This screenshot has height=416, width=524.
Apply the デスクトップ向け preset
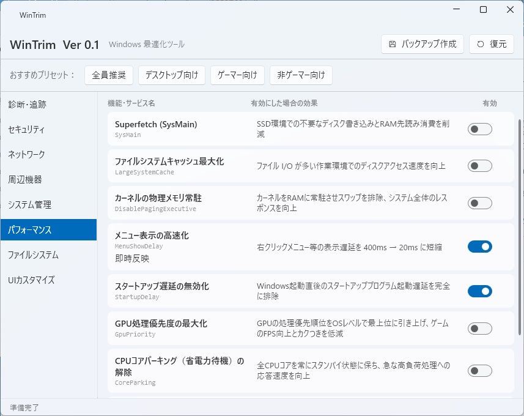tap(172, 75)
